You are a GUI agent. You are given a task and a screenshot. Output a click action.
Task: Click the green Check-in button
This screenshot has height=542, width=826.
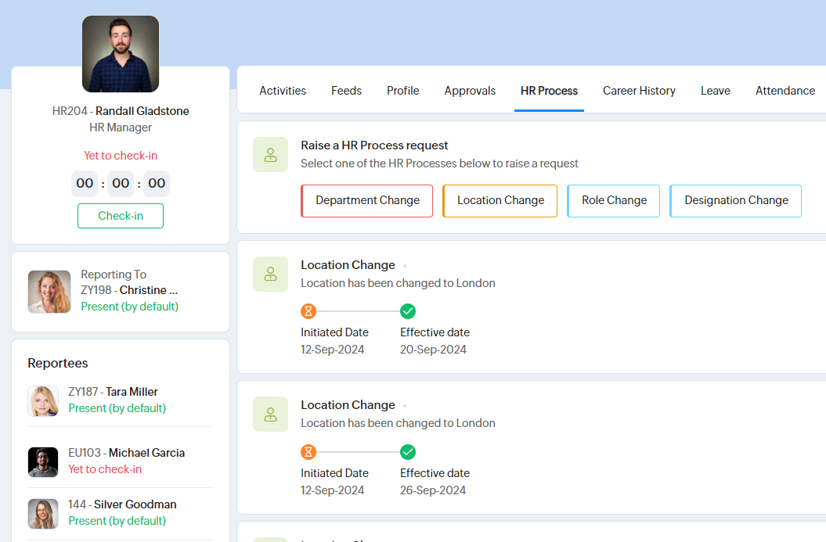[x=121, y=216]
